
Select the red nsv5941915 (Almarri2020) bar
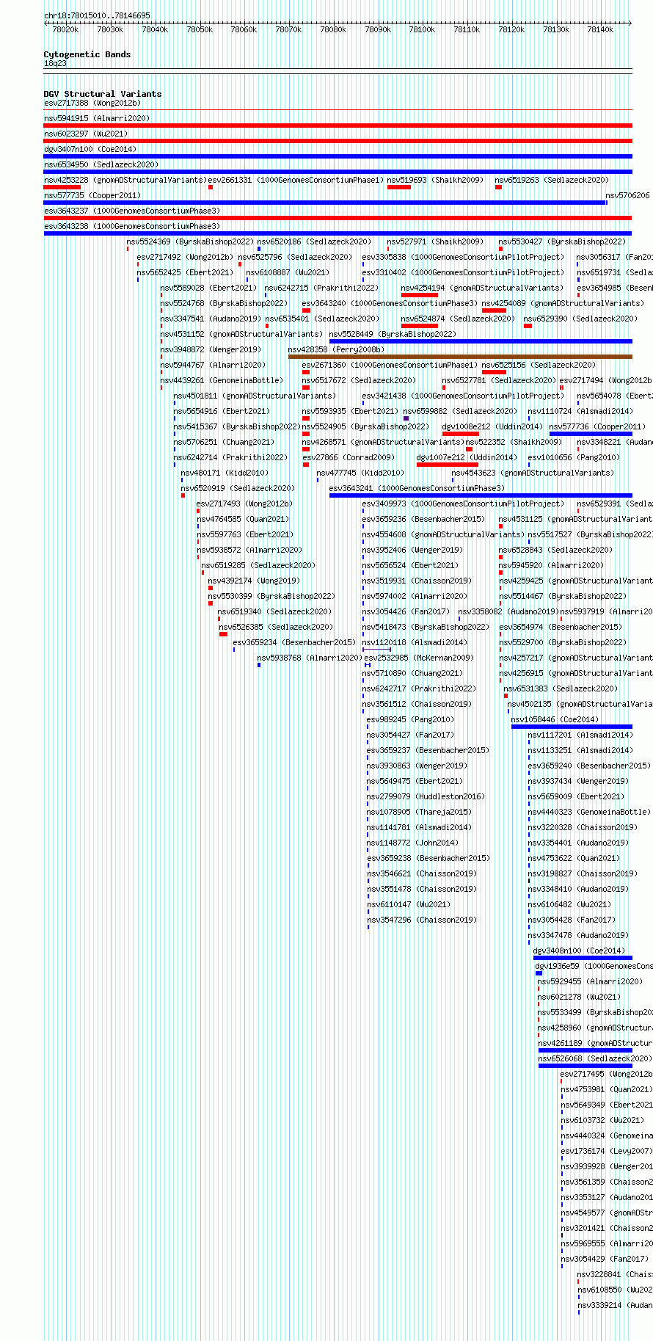(x=338, y=126)
